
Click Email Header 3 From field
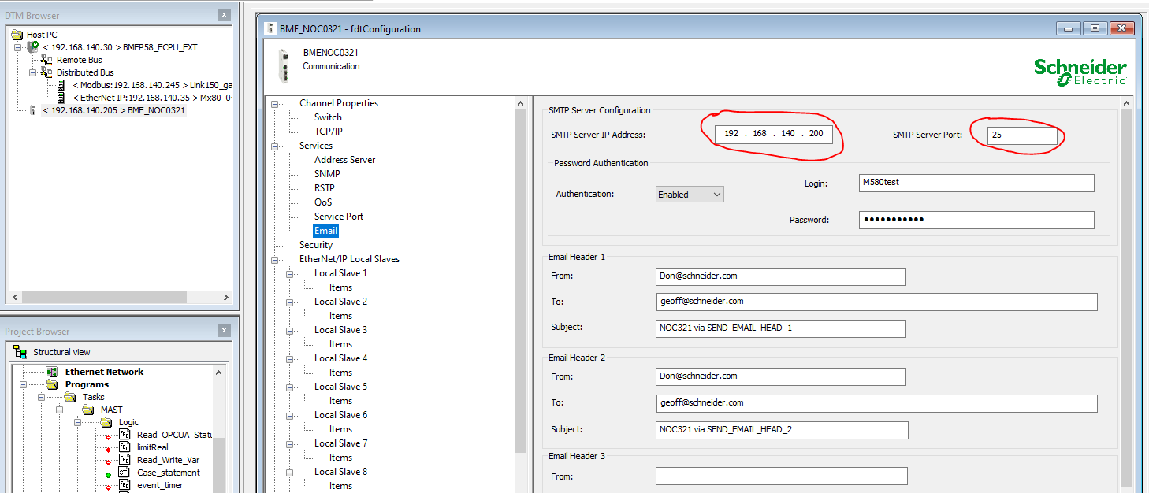click(x=781, y=476)
